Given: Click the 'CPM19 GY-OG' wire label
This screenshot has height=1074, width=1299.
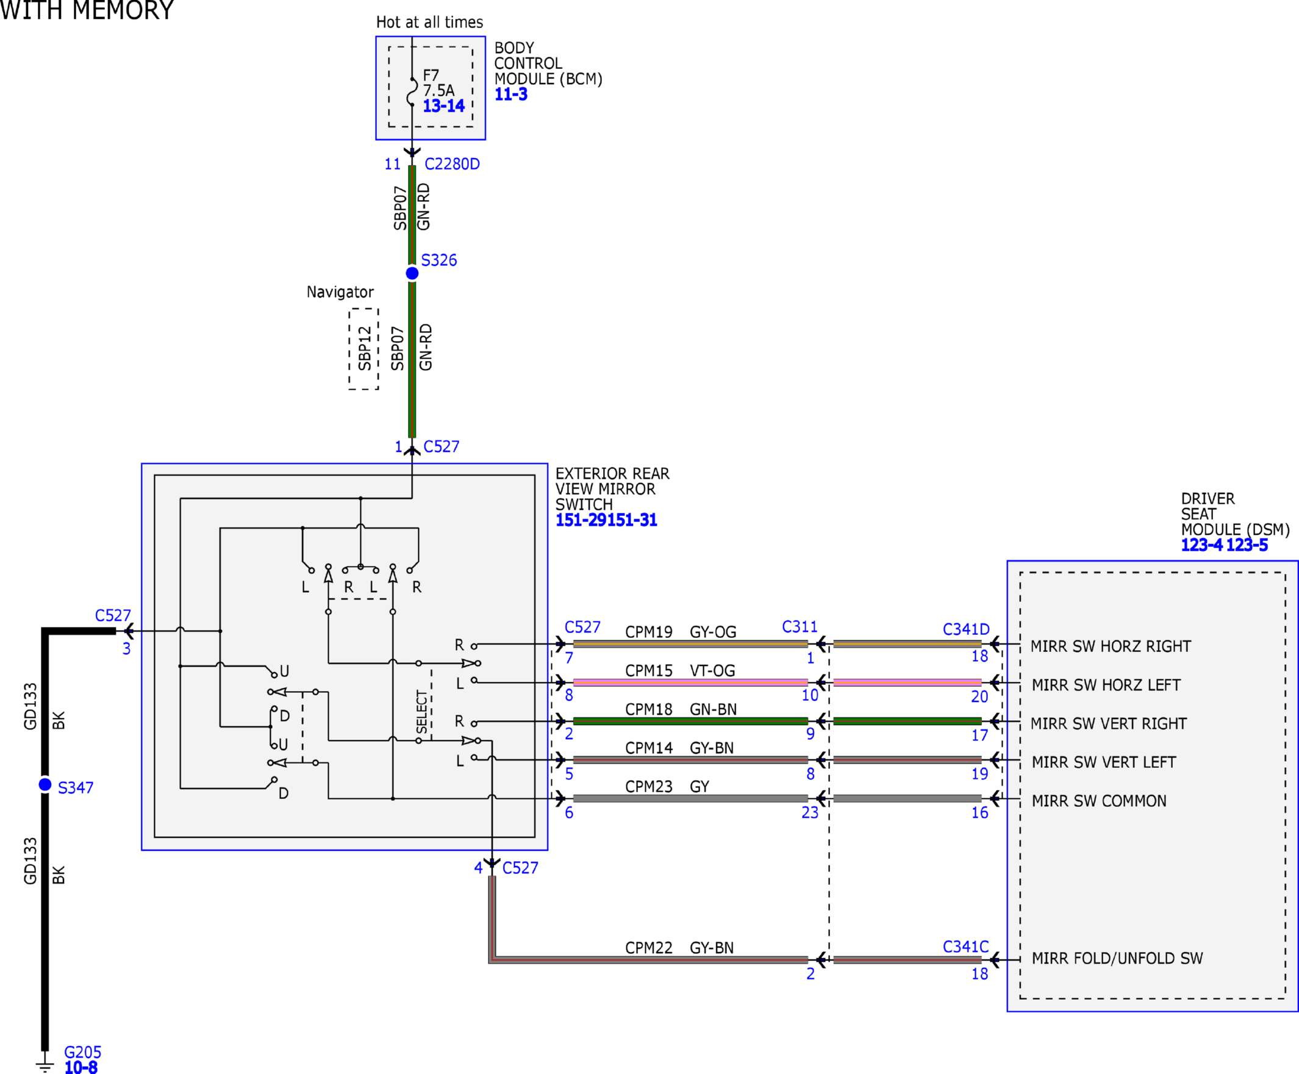Looking at the screenshot, I should [x=681, y=632].
